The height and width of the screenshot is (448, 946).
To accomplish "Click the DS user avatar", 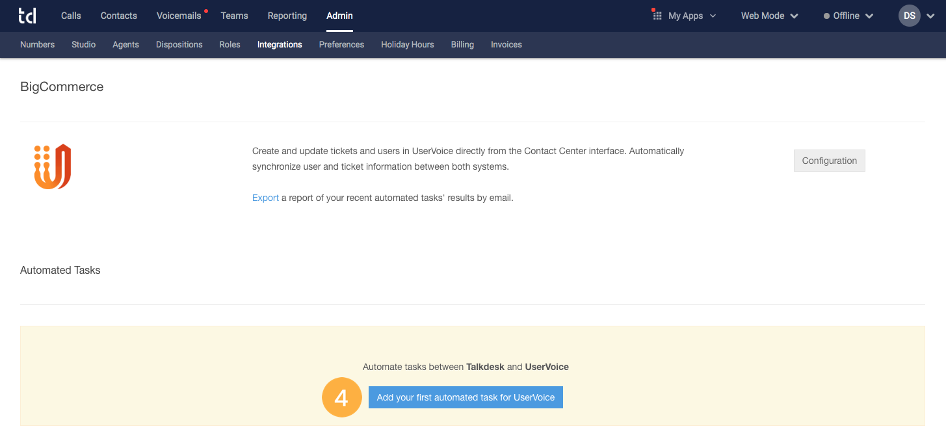I will point(910,16).
